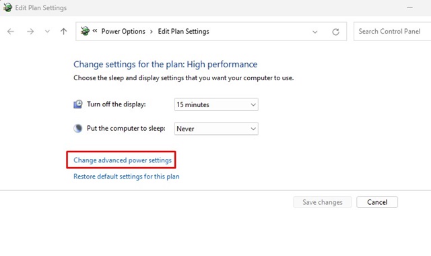Screen dimensions: 431x256
Task: Click Restore default settings for this plan
Action: pos(126,177)
